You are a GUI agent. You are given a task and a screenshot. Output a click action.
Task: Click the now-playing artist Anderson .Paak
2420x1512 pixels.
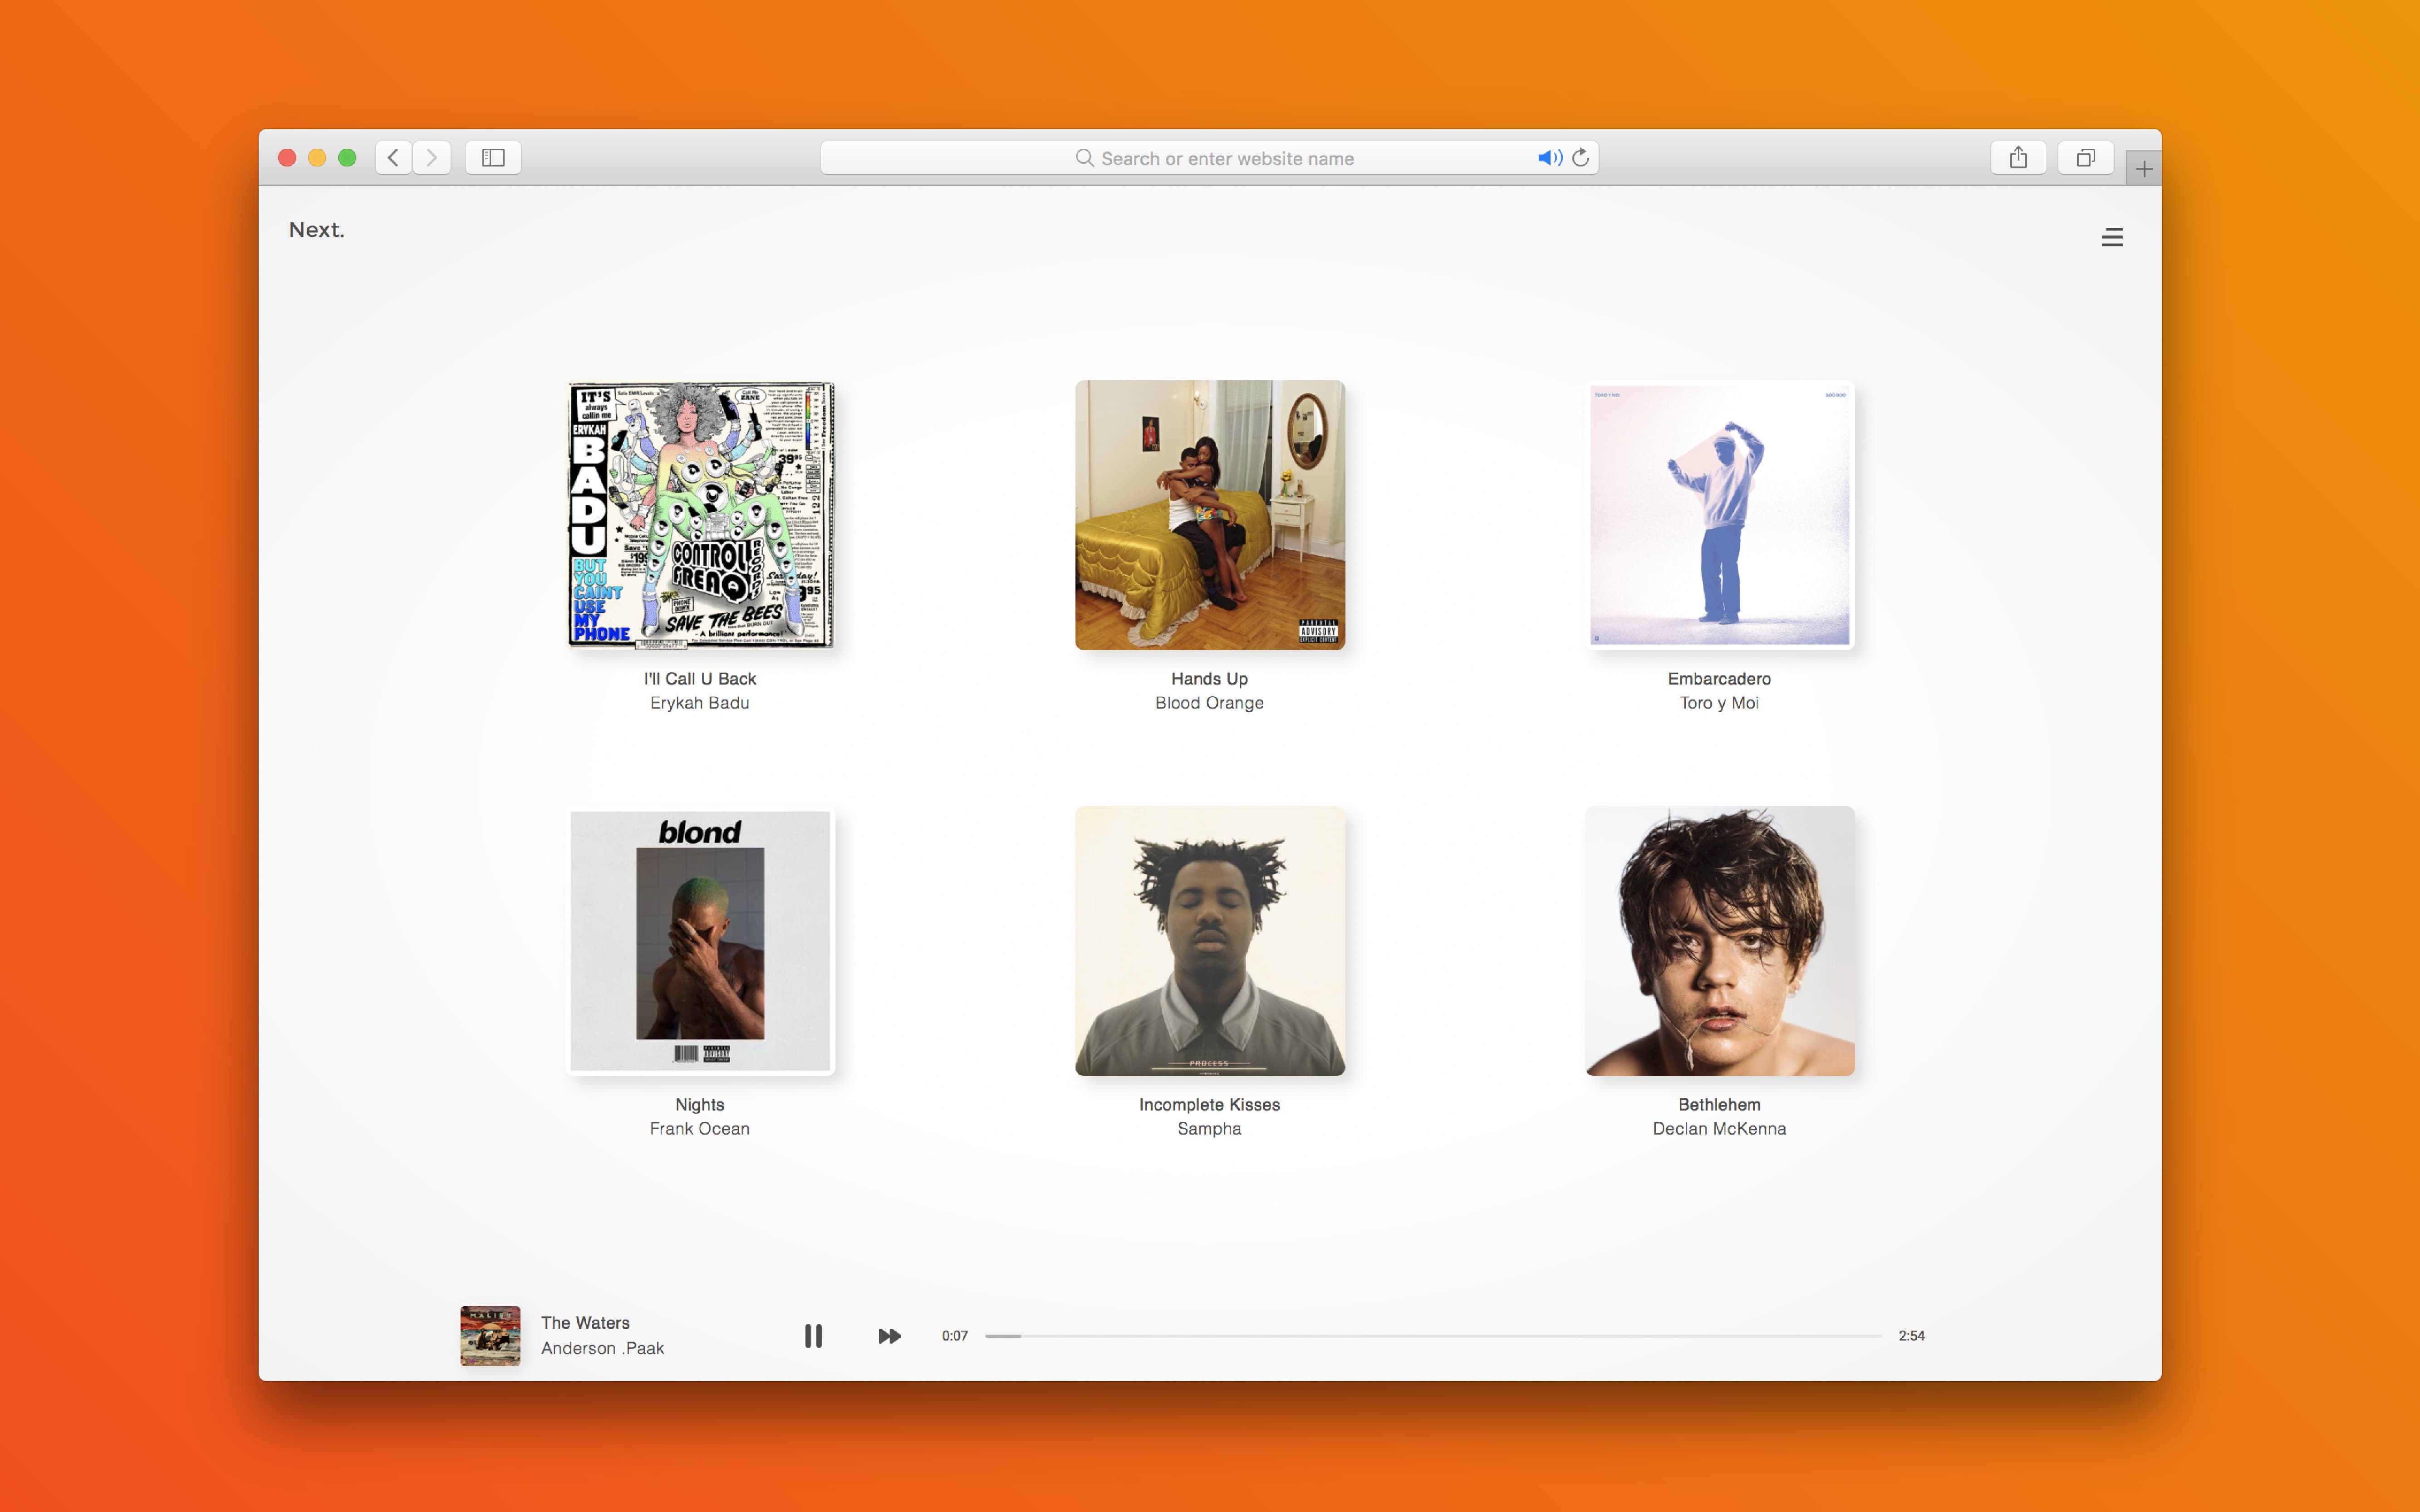point(603,1348)
